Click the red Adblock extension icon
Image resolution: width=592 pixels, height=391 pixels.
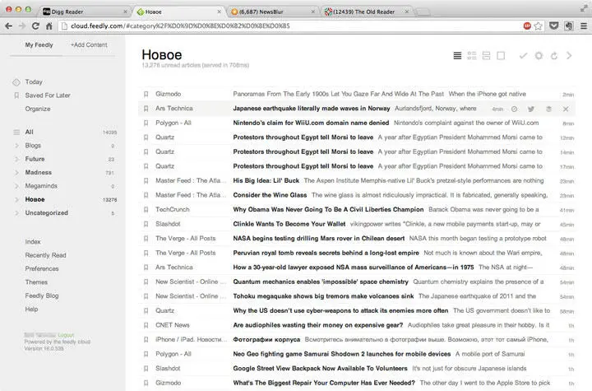click(527, 26)
